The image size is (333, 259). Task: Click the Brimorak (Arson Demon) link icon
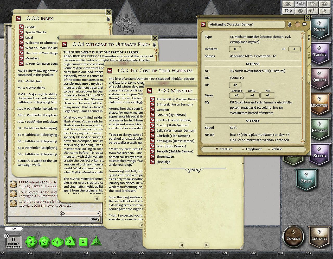tap(152, 104)
